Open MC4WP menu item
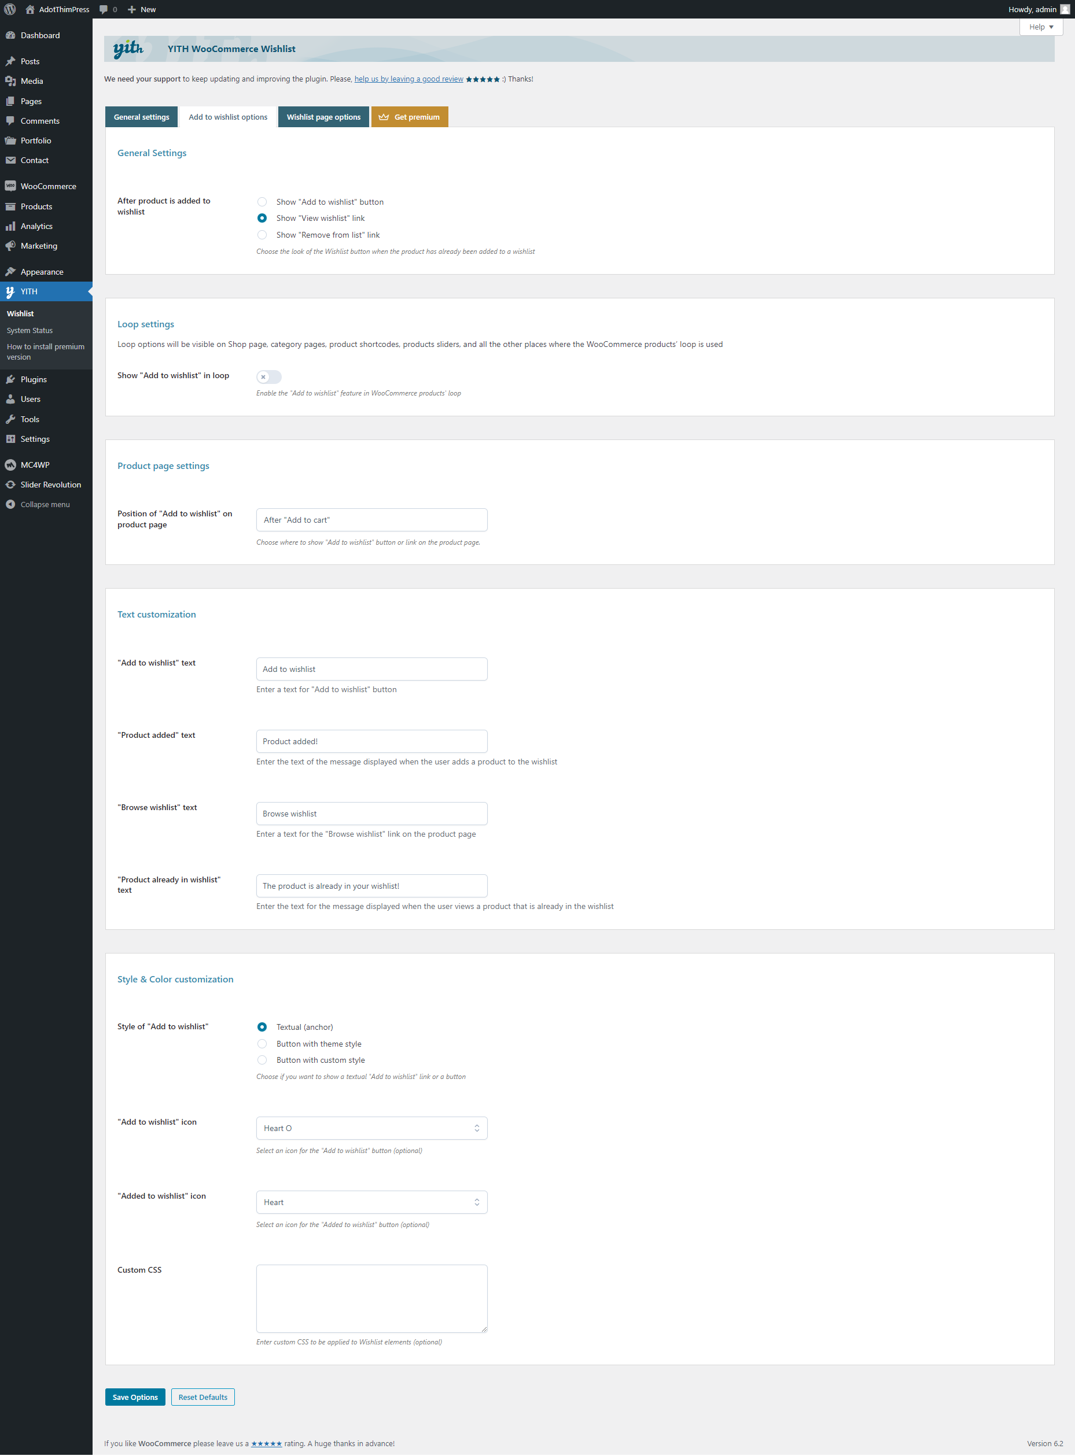 click(46, 465)
